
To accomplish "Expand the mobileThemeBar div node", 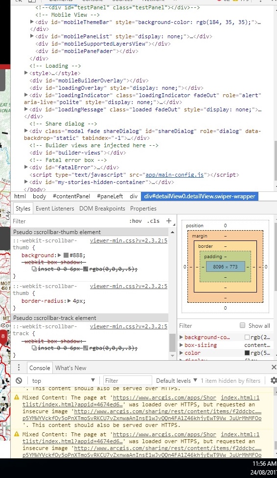I will [32, 22].
